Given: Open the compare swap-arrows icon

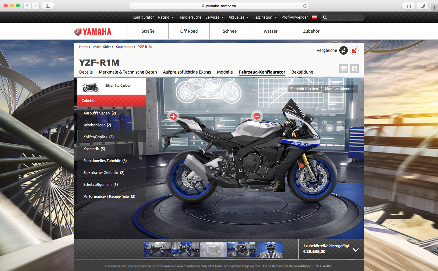Looking at the screenshot, I should click(344, 50).
